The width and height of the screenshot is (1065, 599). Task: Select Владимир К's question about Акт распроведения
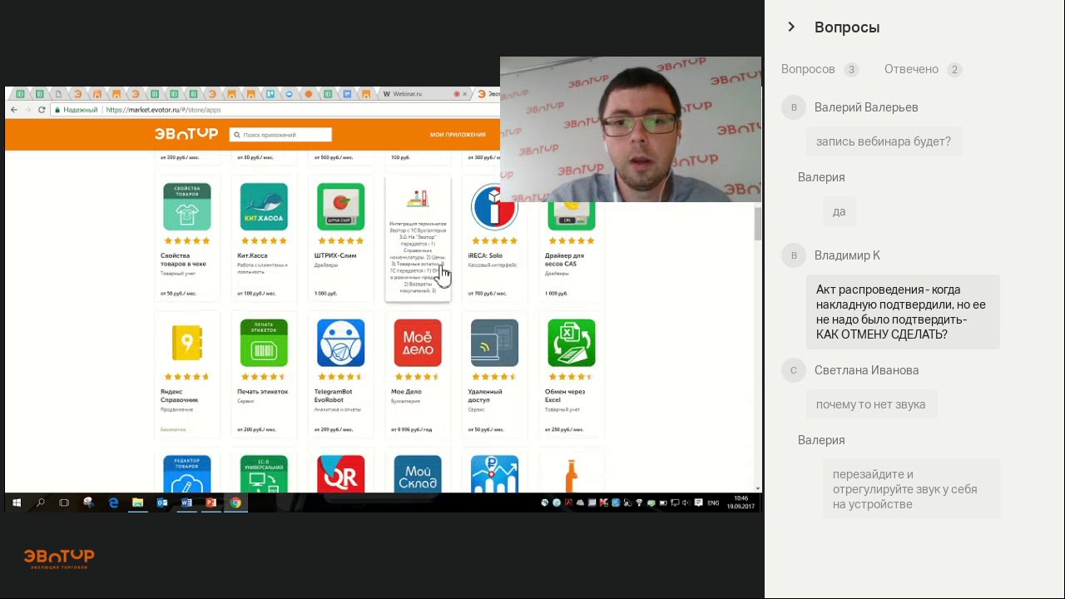[903, 312]
